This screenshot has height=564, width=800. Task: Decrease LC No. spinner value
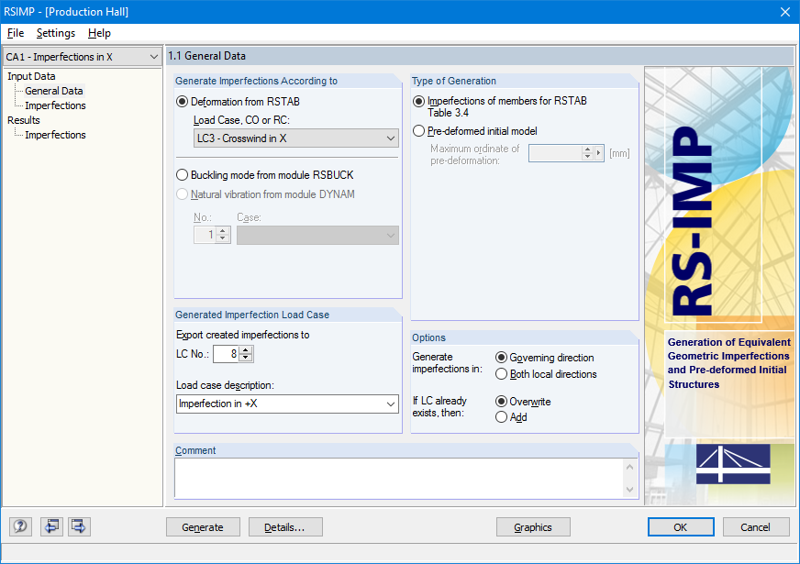point(246,358)
